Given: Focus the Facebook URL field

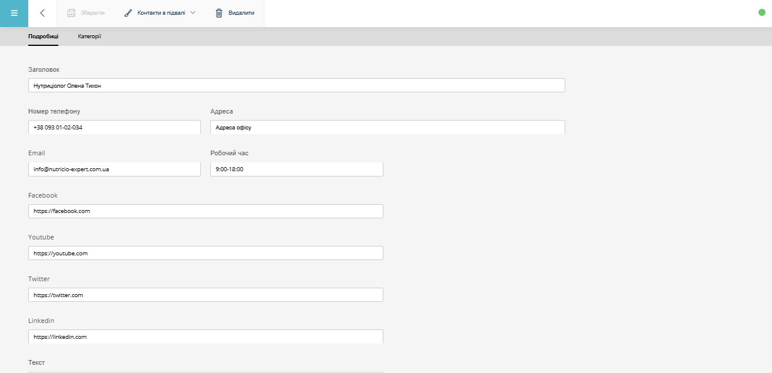Looking at the screenshot, I should [x=206, y=211].
